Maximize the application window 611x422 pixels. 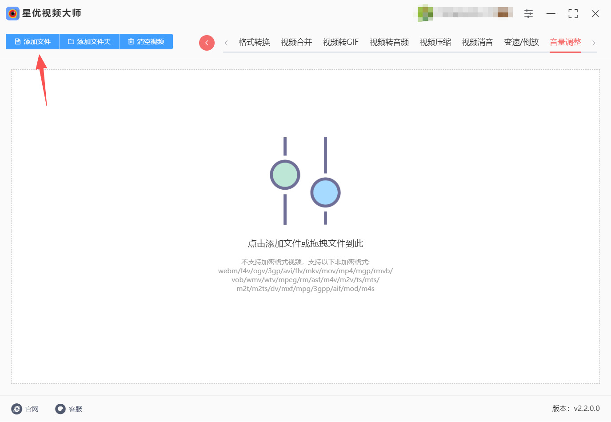click(573, 14)
